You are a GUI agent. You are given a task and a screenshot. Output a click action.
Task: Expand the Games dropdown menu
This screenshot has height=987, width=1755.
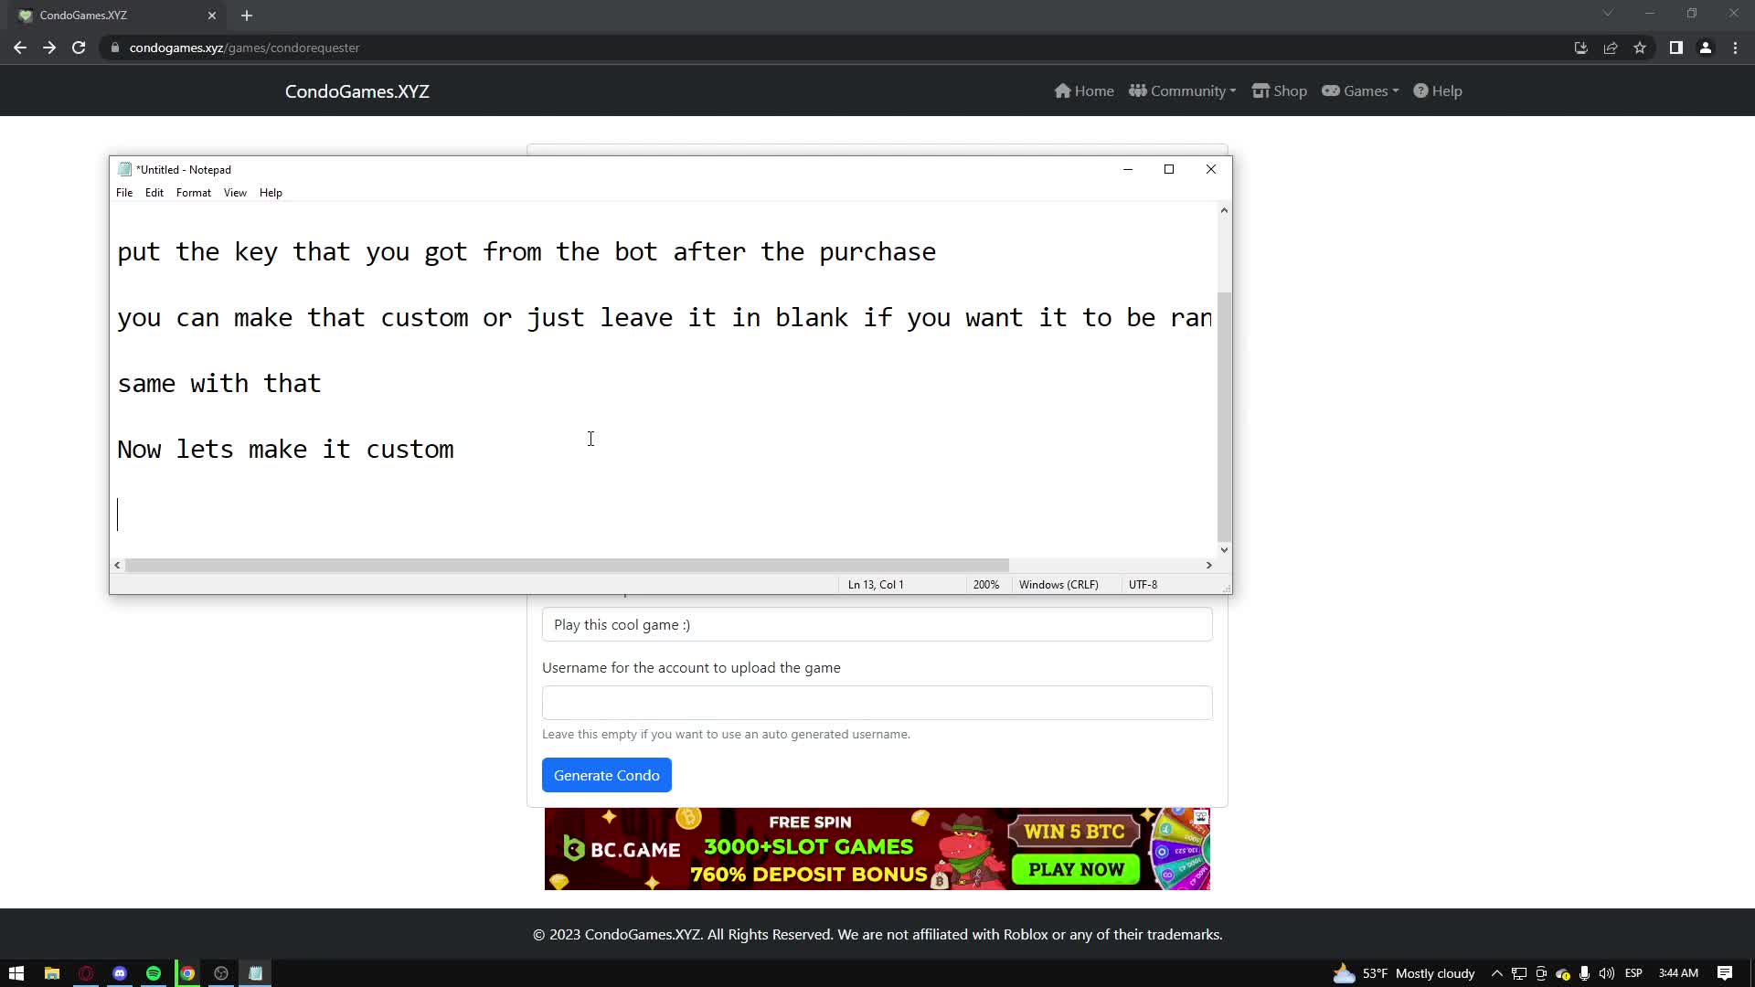(x=1360, y=90)
